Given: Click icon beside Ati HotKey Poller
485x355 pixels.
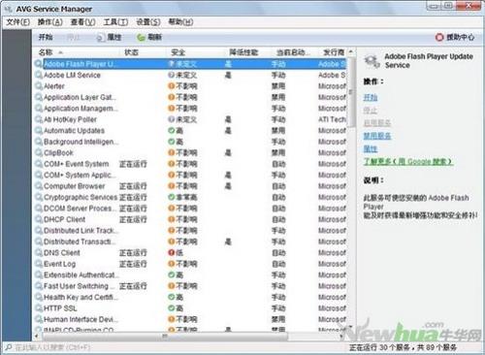Looking at the screenshot, I should [39, 119].
